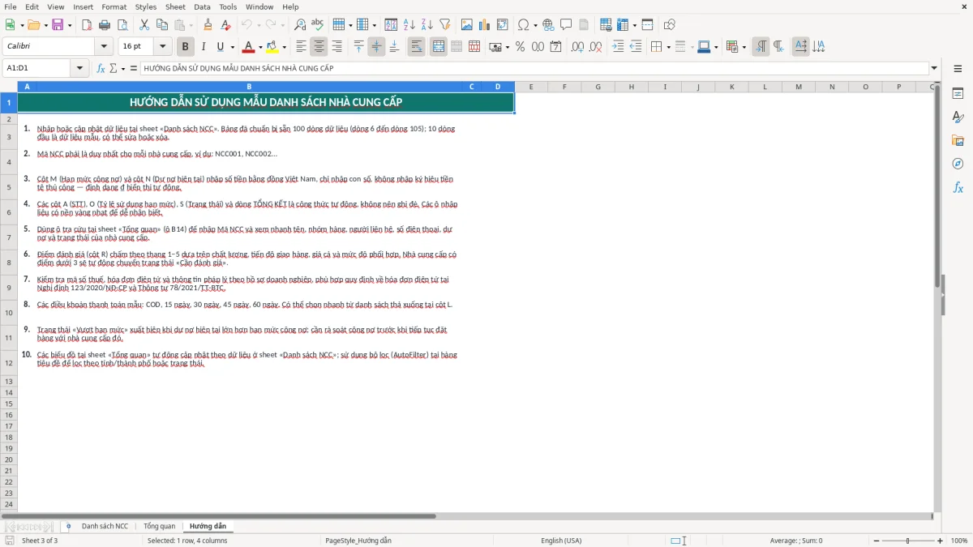This screenshot has height=547, width=973.
Task: Insert a chart
Action: coord(485,25)
